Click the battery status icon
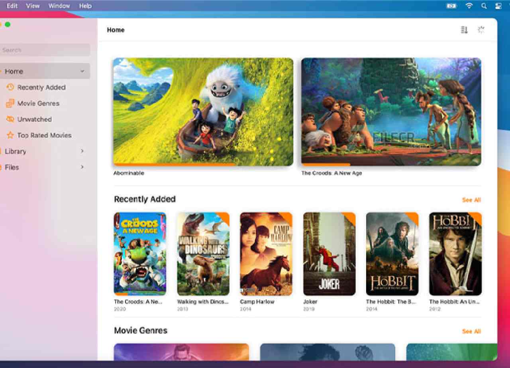Screen dimensions: 510x368 tap(451, 6)
